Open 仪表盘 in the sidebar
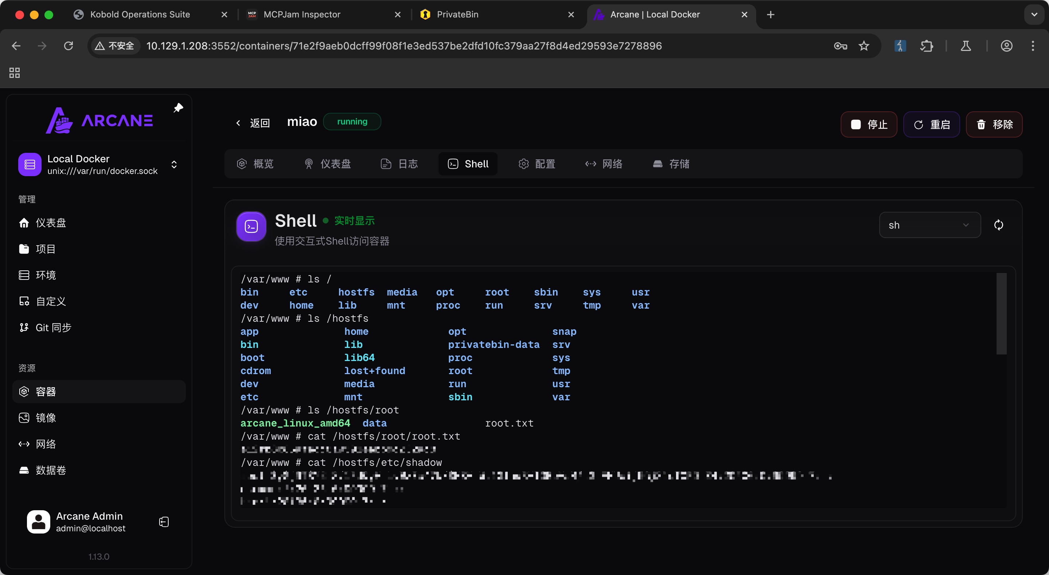 point(99,223)
